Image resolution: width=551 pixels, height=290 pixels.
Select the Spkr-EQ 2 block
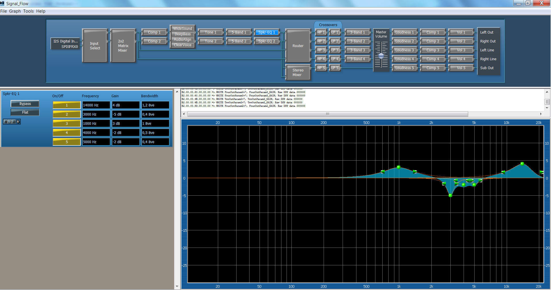pyautogui.click(x=266, y=41)
